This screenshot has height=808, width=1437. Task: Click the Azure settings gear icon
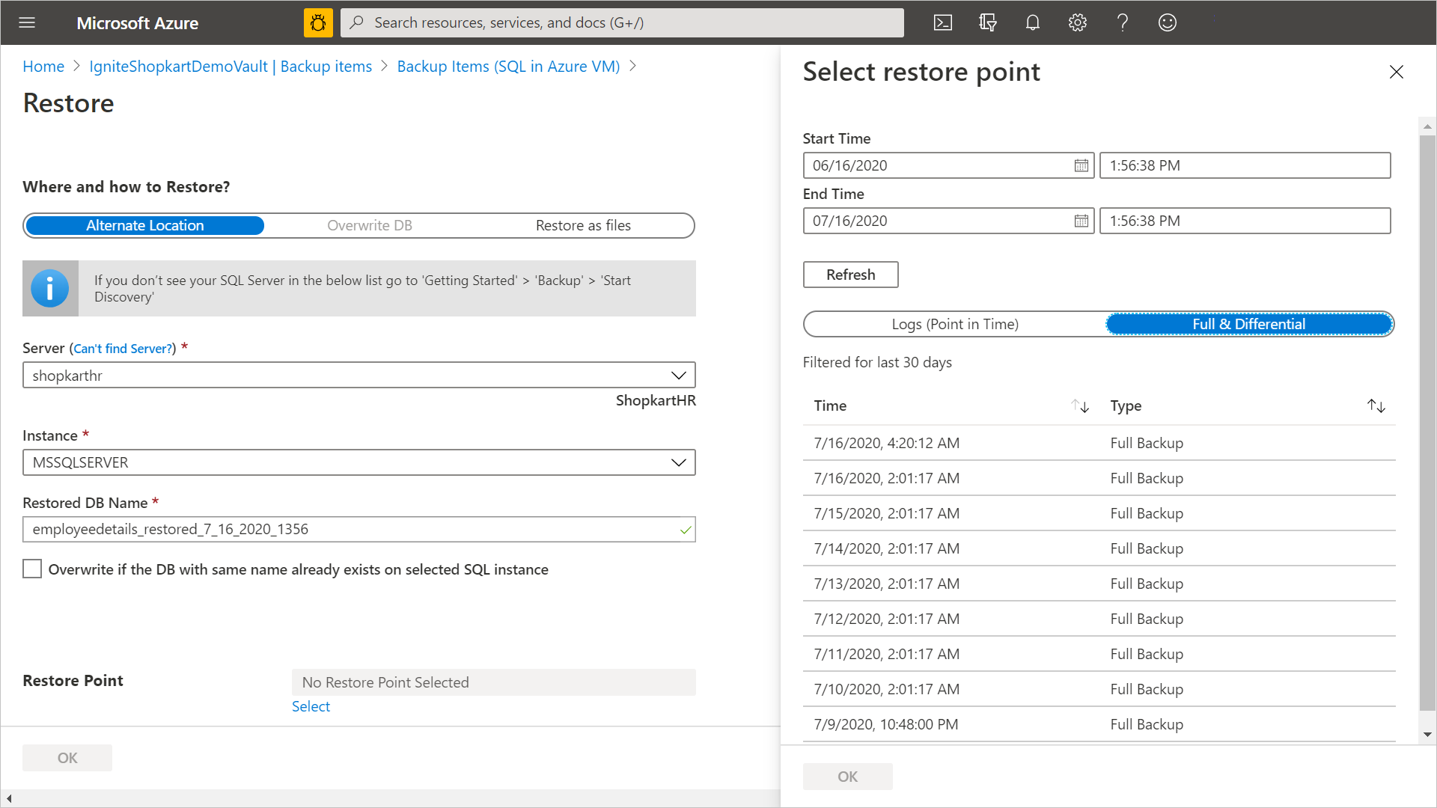(x=1078, y=22)
